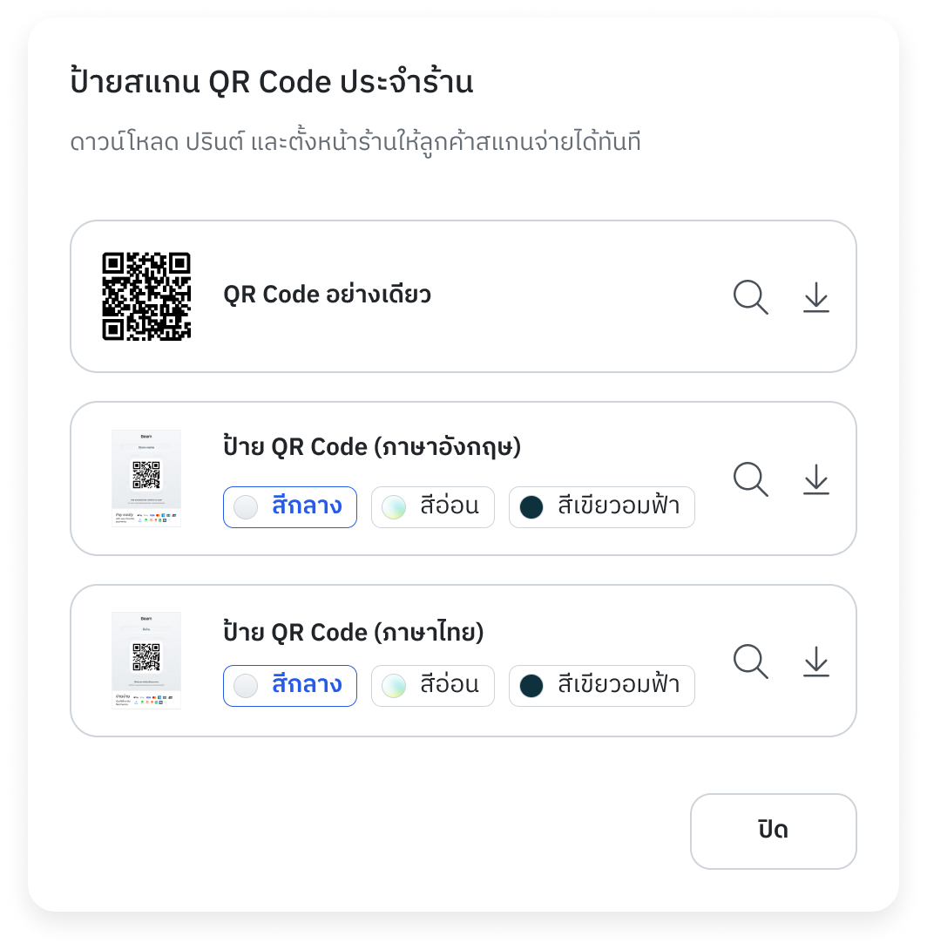927x950 pixels.
Task: Download the English (ภาษาอังกฤษ) QR sign
Action: pos(816,479)
